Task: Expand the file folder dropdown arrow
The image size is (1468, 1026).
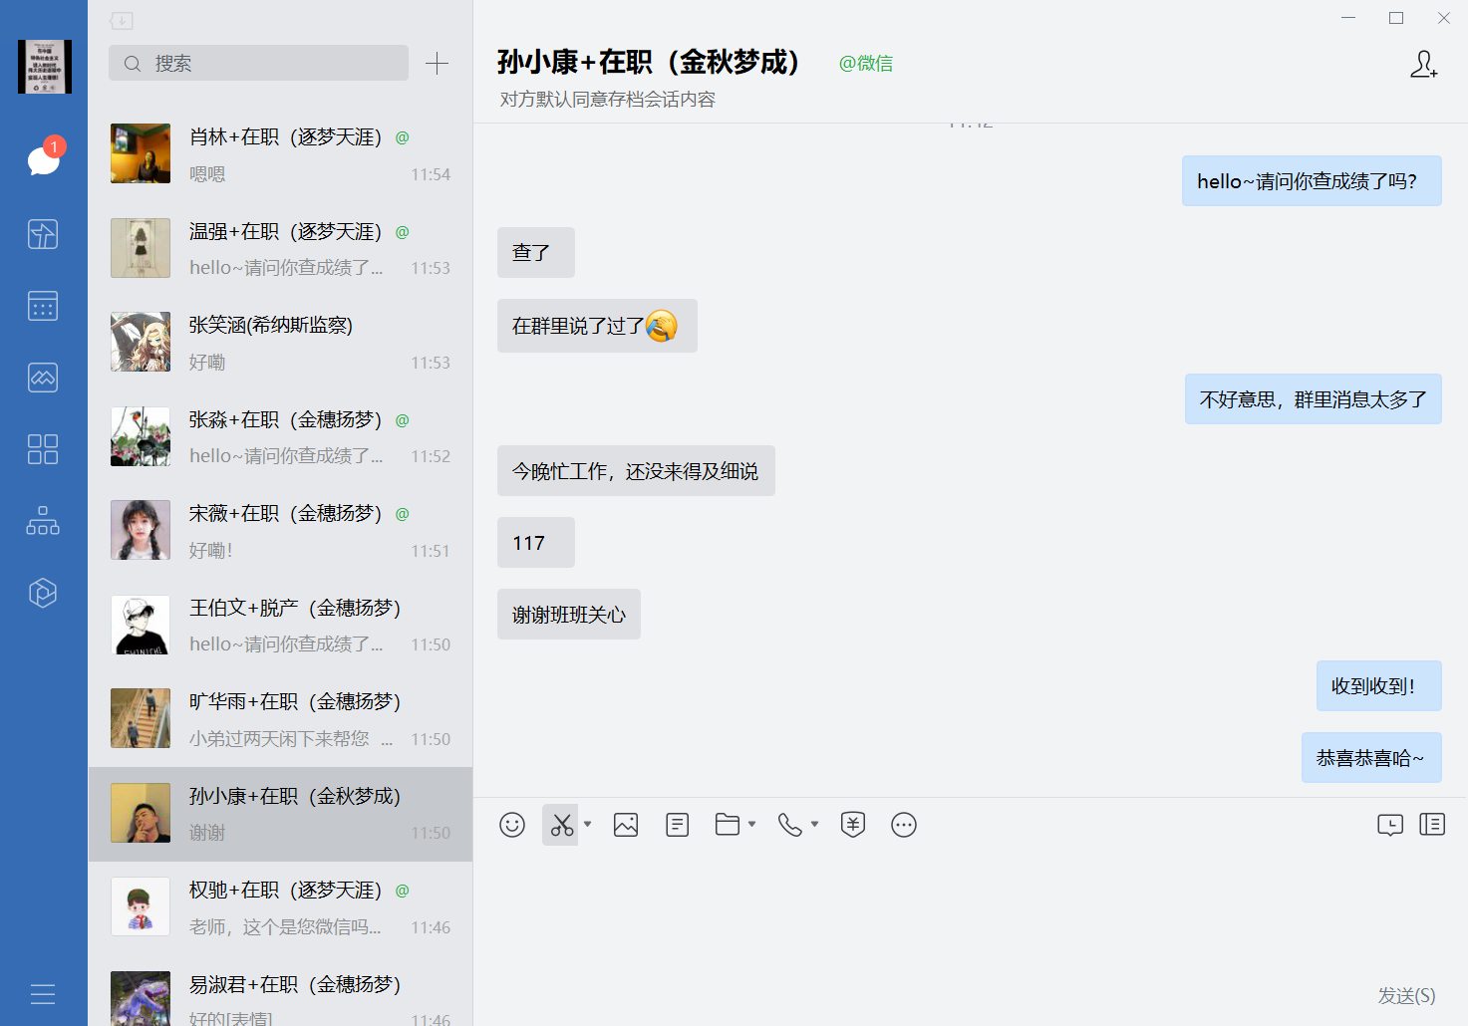Action: (752, 824)
